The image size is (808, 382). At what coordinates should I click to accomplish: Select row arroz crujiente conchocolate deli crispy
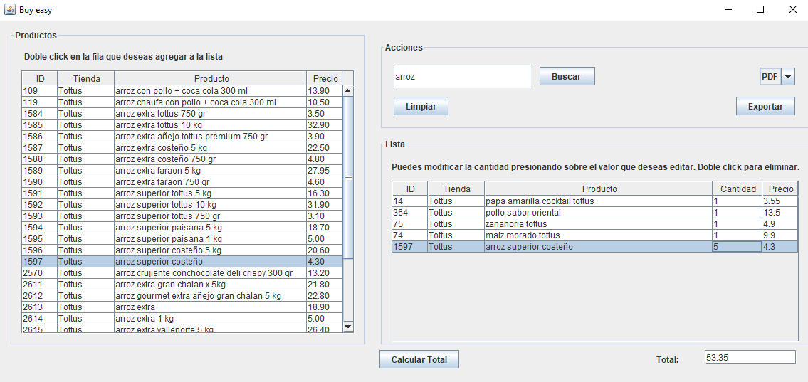[x=182, y=272]
